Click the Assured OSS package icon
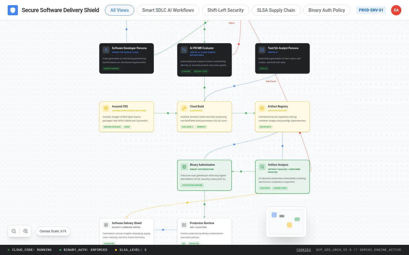409x255 pixels. [x=106, y=108]
